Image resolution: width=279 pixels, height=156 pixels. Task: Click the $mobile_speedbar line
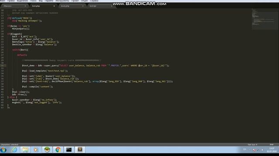(34, 45)
